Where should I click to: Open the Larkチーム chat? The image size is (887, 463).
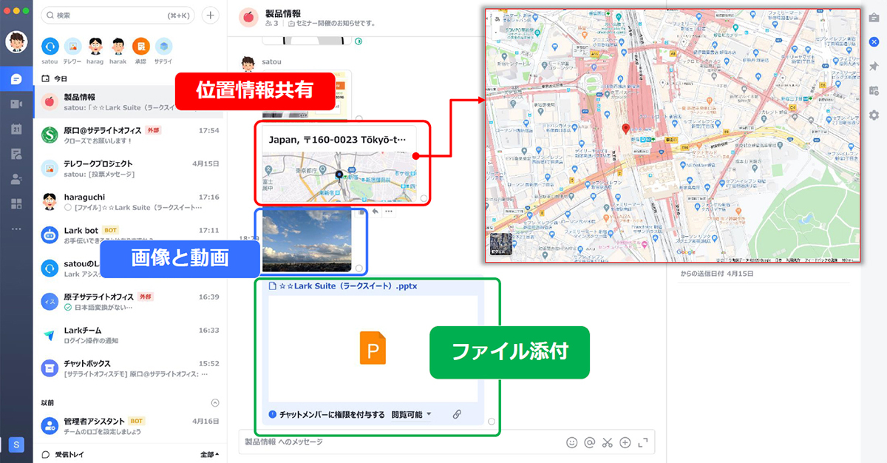coord(129,335)
